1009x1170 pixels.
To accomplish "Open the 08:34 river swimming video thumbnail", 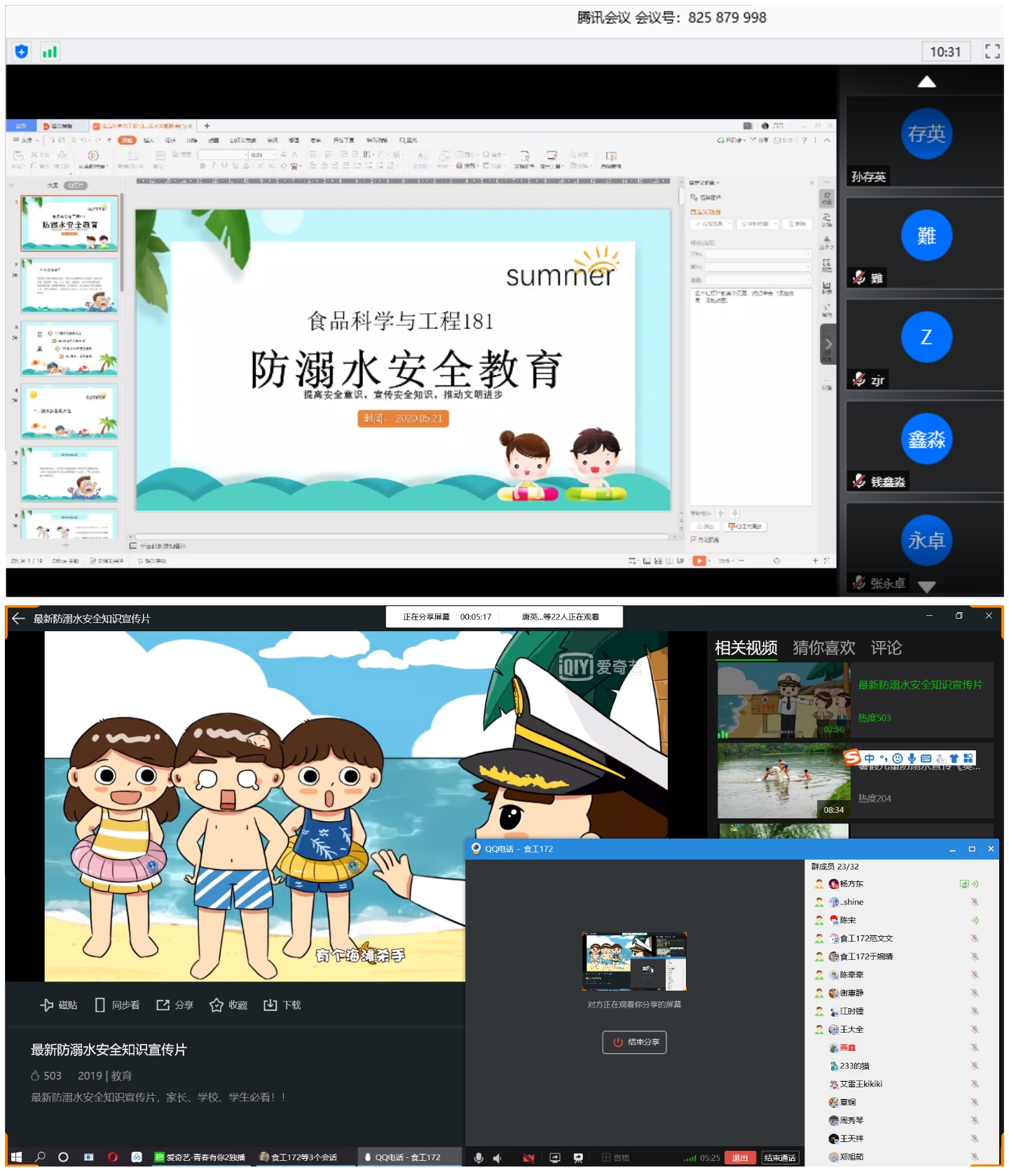I will pyautogui.click(x=783, y=780).
